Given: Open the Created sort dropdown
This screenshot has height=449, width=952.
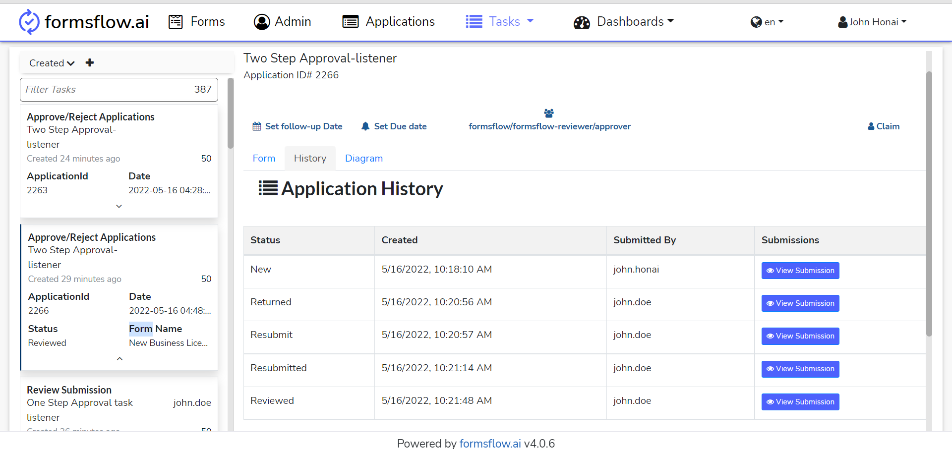Looking at the screenshot, I should pos(52,63).
